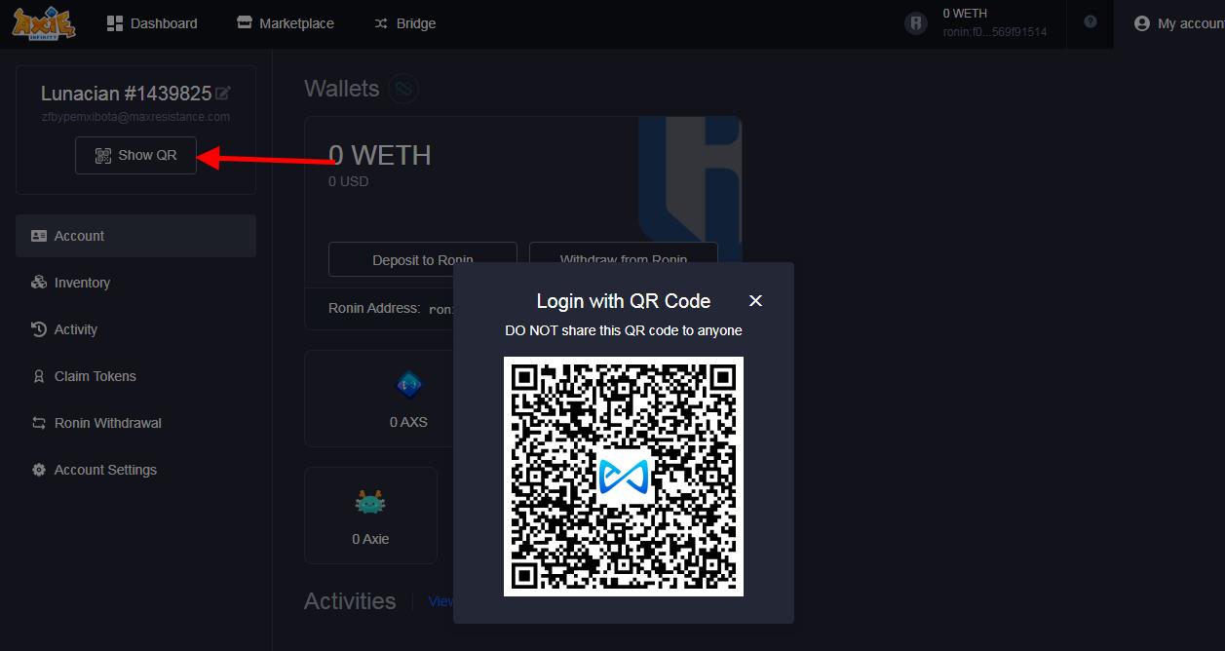Click the 0 WETH balance text in header
Image resolution: width=1225 pixels, height=651 pixels.
click(x=965, y=14)
